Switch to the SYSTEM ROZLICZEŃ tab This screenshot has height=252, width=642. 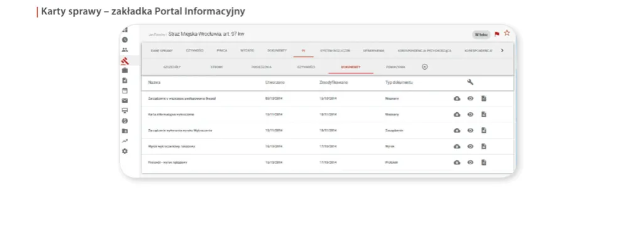[x=335, y=51]
